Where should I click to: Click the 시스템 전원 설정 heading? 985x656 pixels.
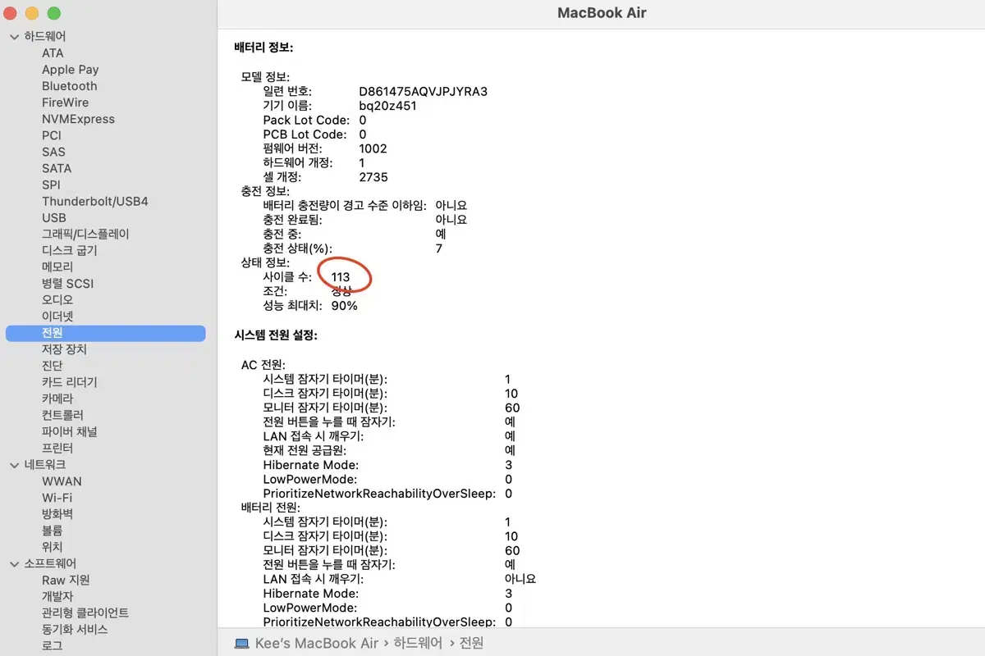[276, 335]
